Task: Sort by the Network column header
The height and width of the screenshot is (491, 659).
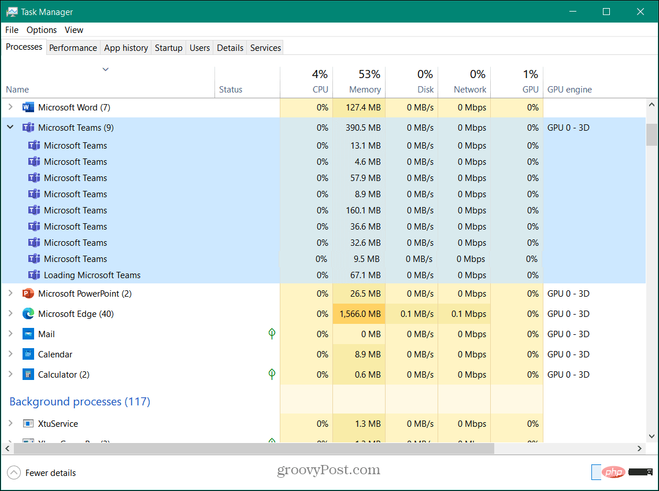Action: pyautogui.click(x=464, y=82)
